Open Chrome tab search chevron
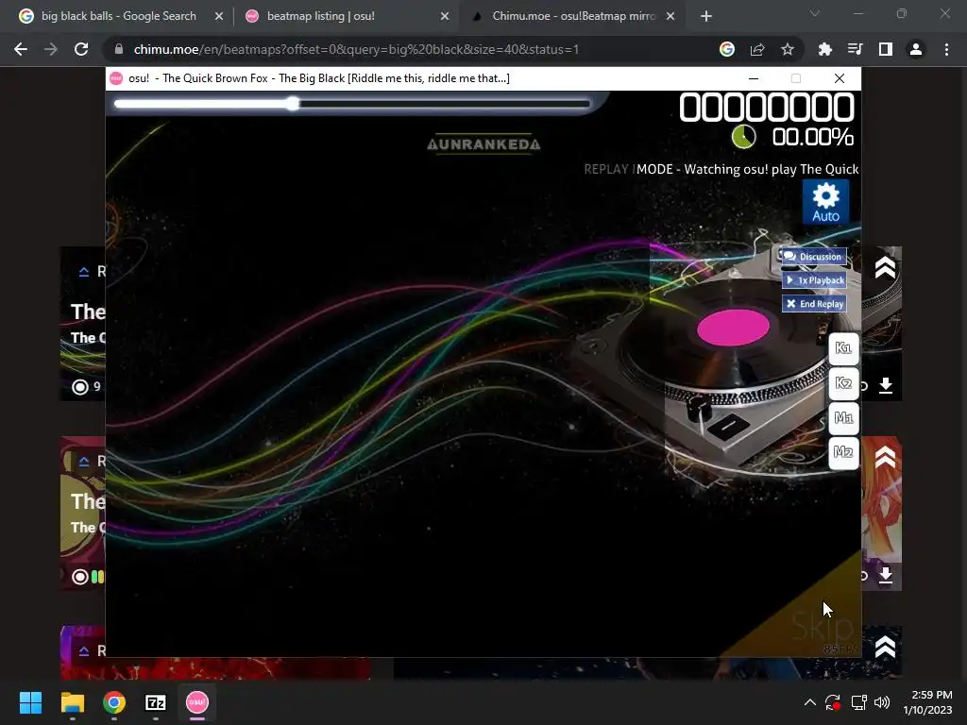967x725 pixels. click(815, 13)
